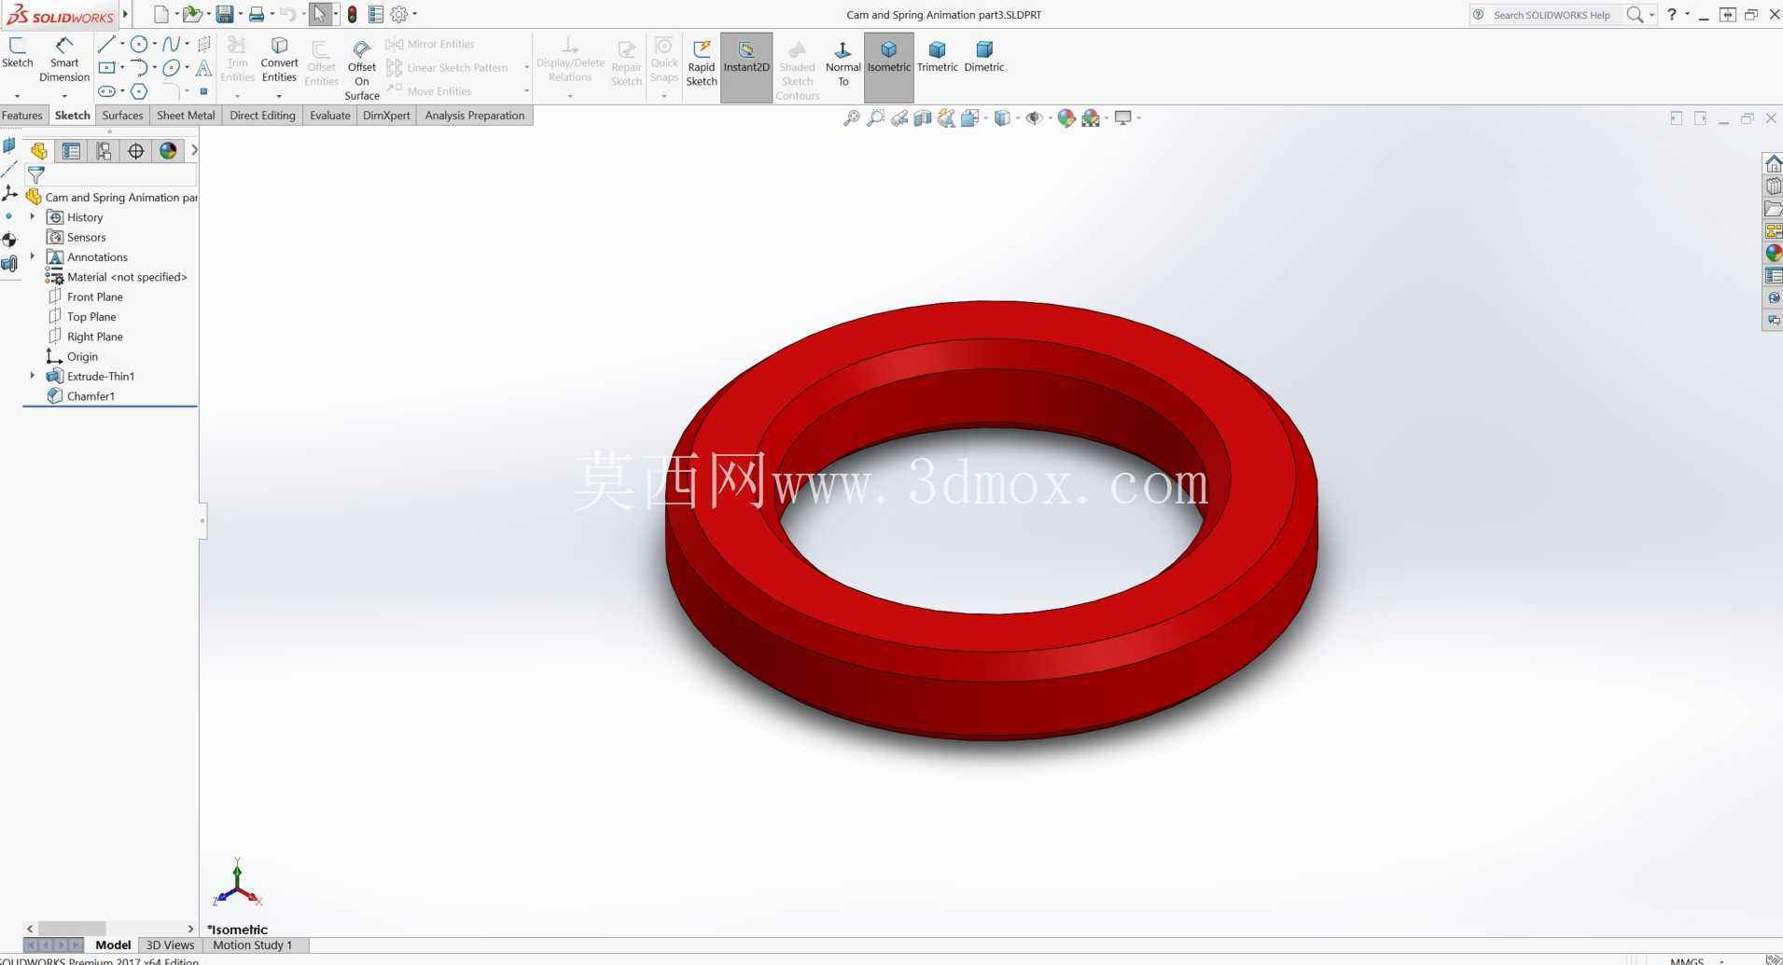
Task: Click Convert Entities tool
Action: click(279, 60)
